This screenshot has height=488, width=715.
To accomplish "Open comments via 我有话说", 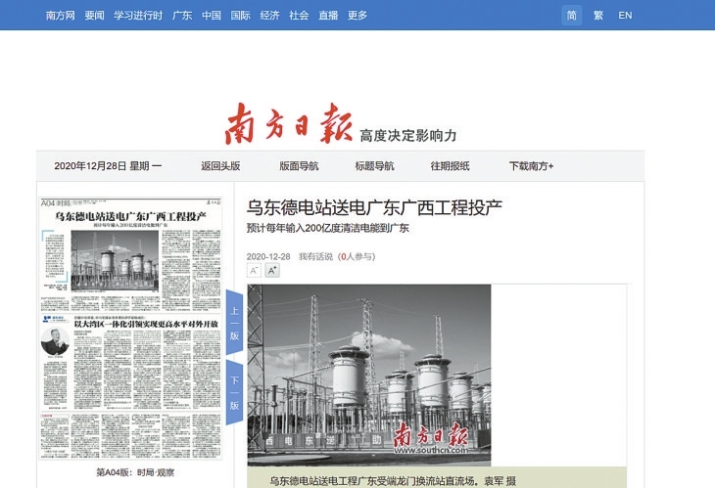I will coord(315,257).
